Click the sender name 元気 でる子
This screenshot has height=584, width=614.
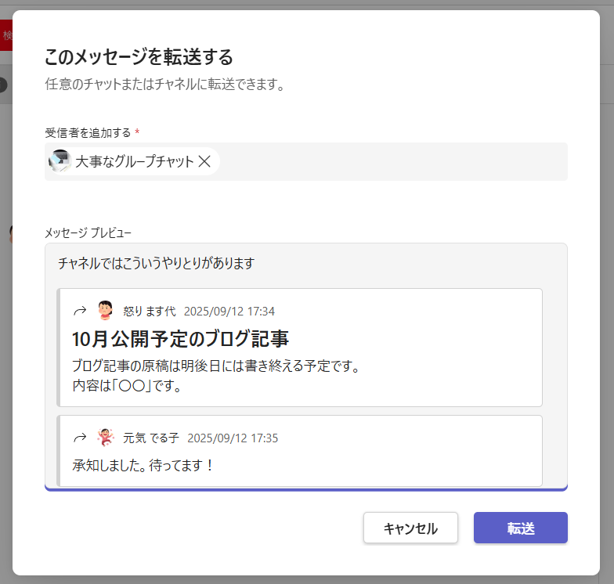tap(150, 438)
